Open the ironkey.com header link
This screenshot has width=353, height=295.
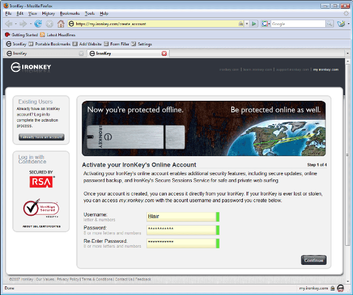[229, 69]
